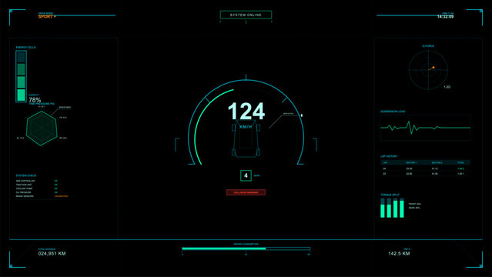Image resolution: width=492 pixels, height=277 pixels.
Task: Click the Front 40% torque label
Action: [414, 204]
